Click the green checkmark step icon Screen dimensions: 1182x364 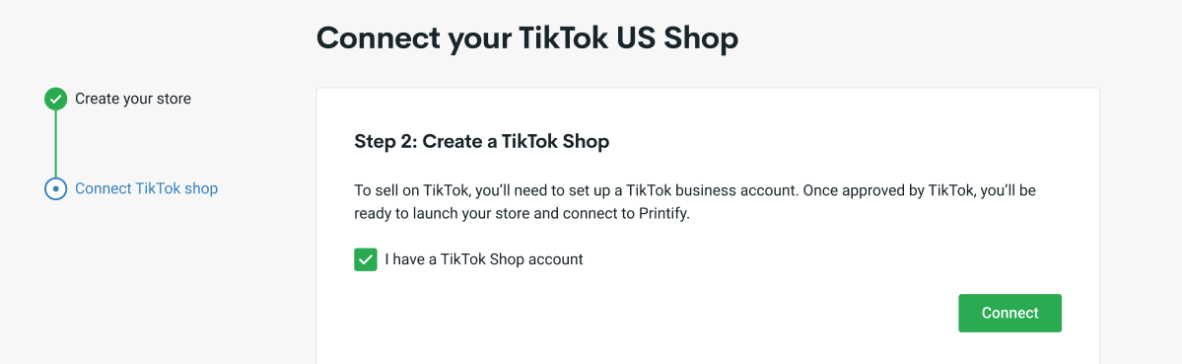click(56, 99)
